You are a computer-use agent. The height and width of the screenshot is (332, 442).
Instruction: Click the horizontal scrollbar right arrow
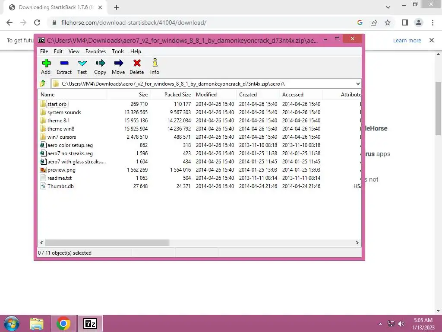point(357,243)
